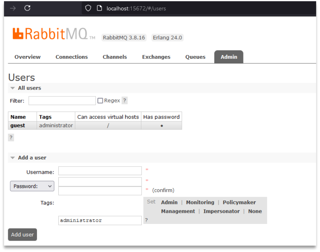Click the browser reload icon
The height and width of the screenshot is (252, 320).
tap(27, 8)
